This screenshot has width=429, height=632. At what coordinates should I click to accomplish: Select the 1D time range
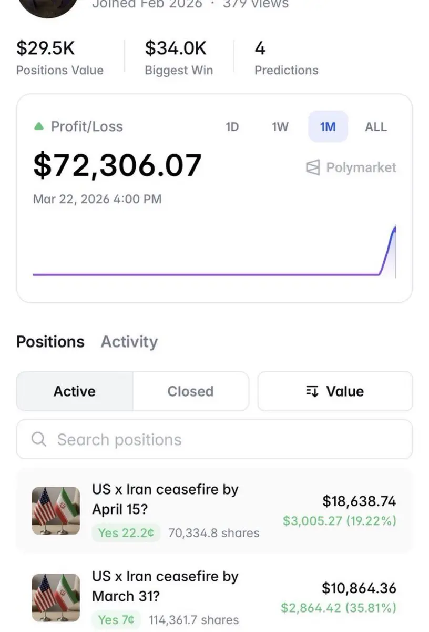click(232, 127)
